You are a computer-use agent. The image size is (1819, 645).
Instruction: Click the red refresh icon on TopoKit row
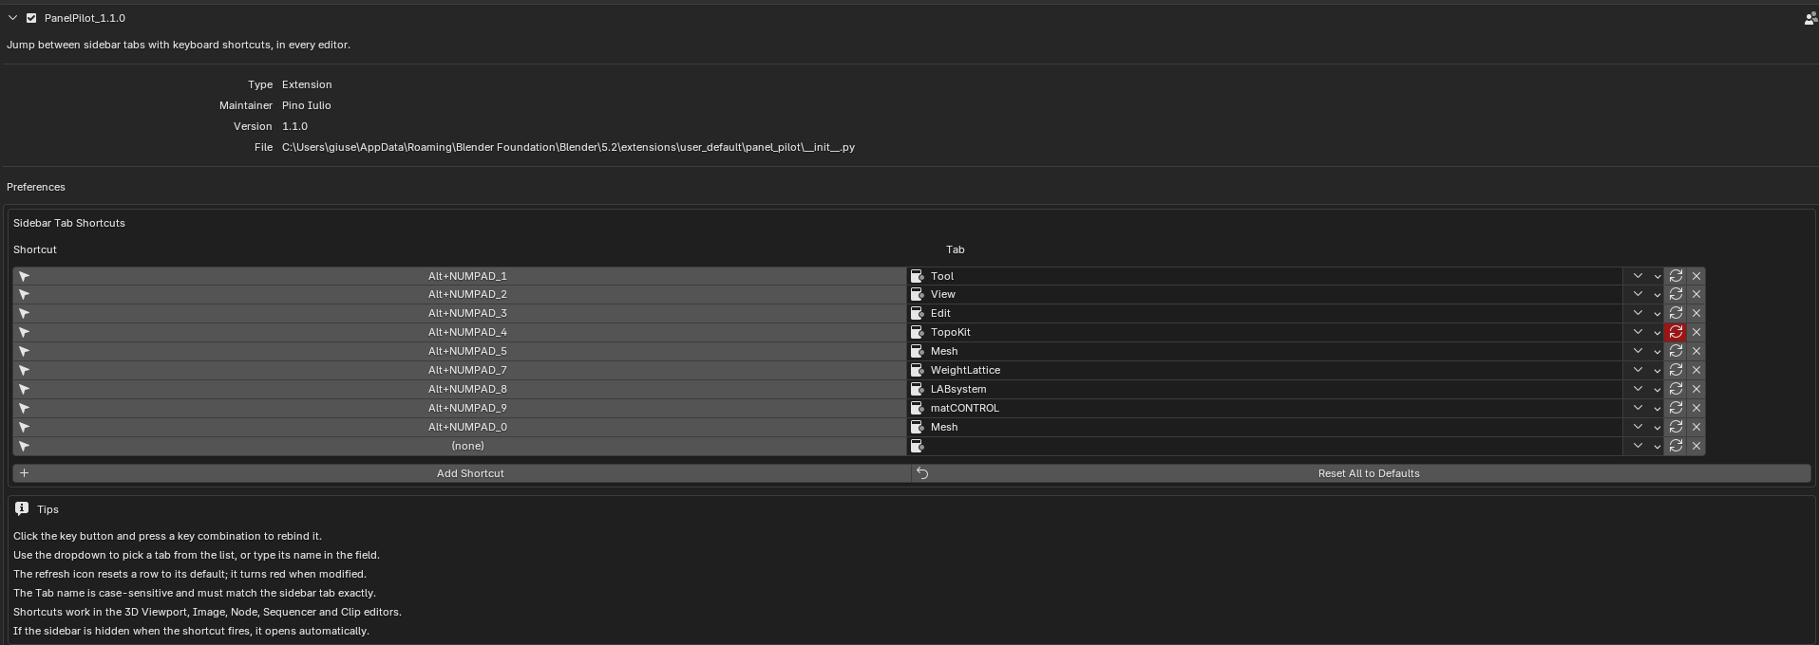(x=1676, y=332)
